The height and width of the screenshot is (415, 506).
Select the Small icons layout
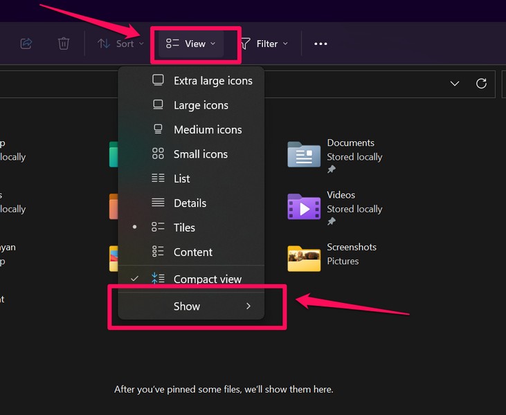click(x=200, y=154)
